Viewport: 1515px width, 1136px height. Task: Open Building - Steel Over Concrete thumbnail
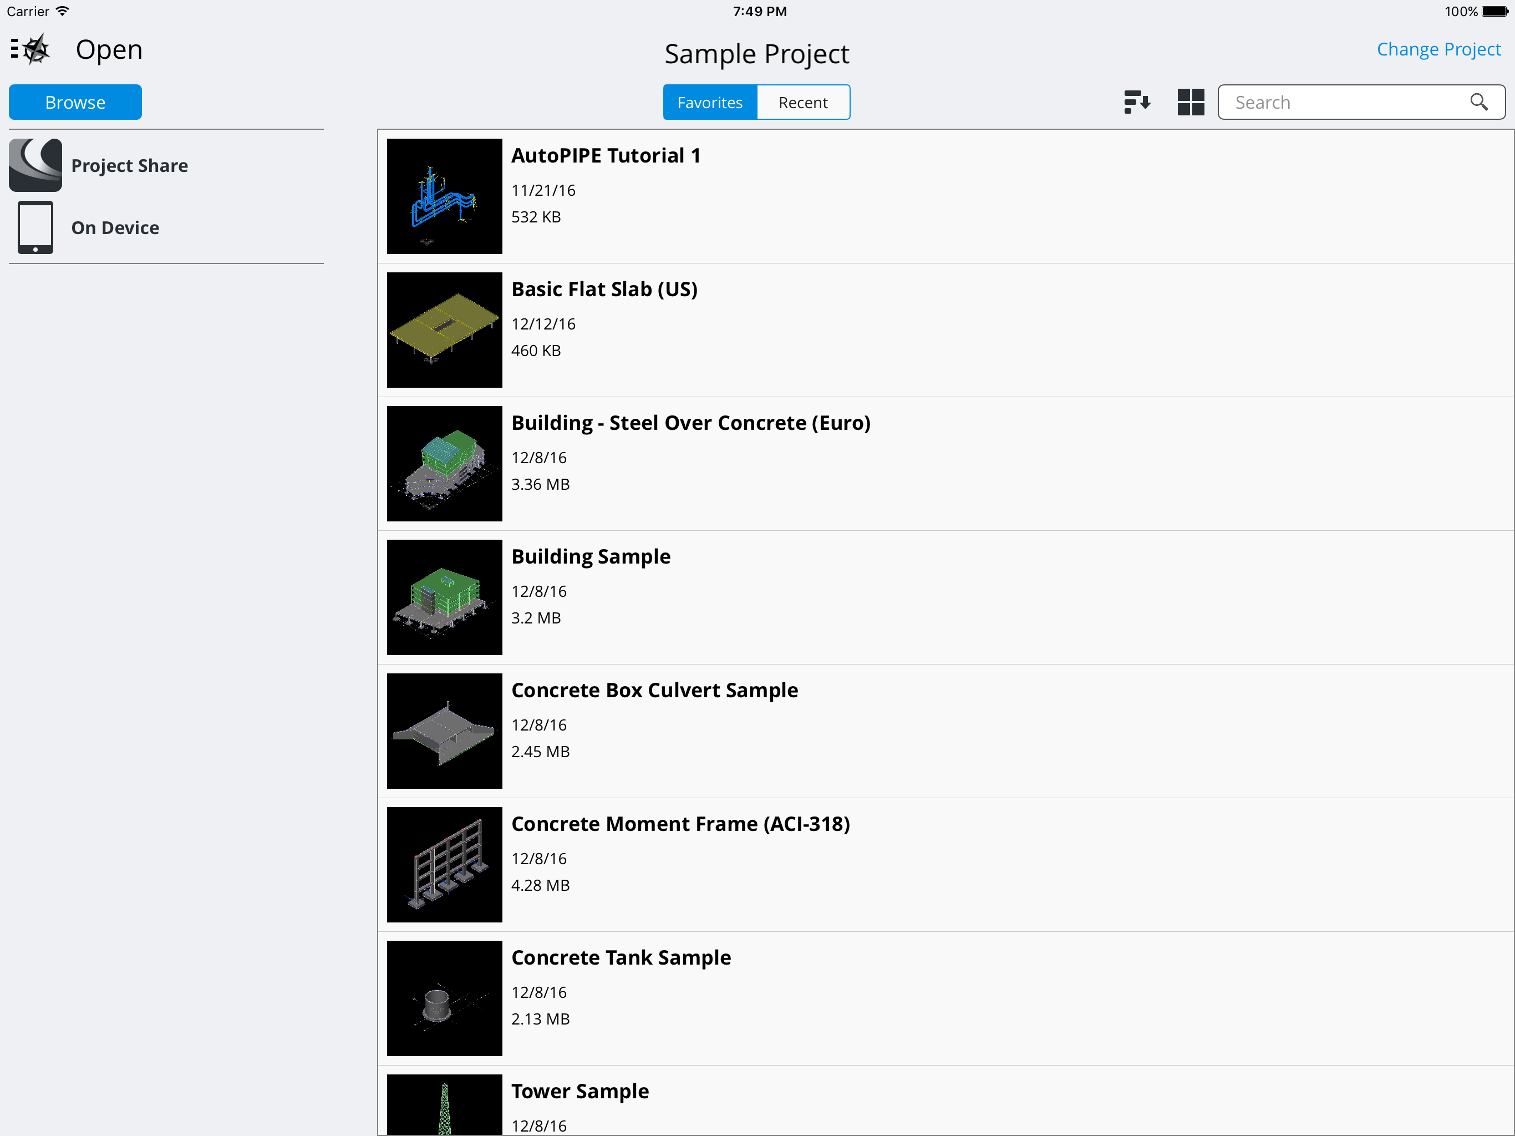tap(445, 463)
